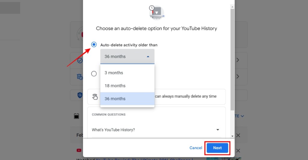This screenshot has width=308, height=160.
Task: Click the auto-delete clock icon in background page
Action: click(80, 77)
